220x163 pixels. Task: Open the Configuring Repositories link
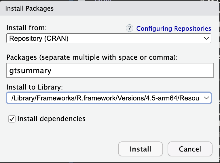pyautogui.click(x=174, y=28)
